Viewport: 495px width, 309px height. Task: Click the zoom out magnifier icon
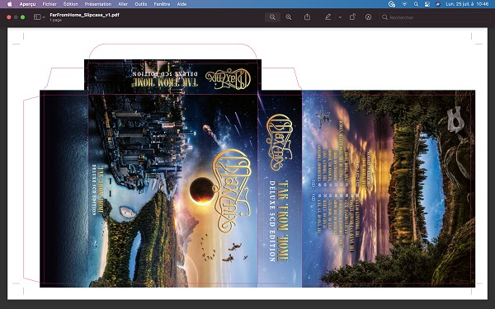point(272,17)
